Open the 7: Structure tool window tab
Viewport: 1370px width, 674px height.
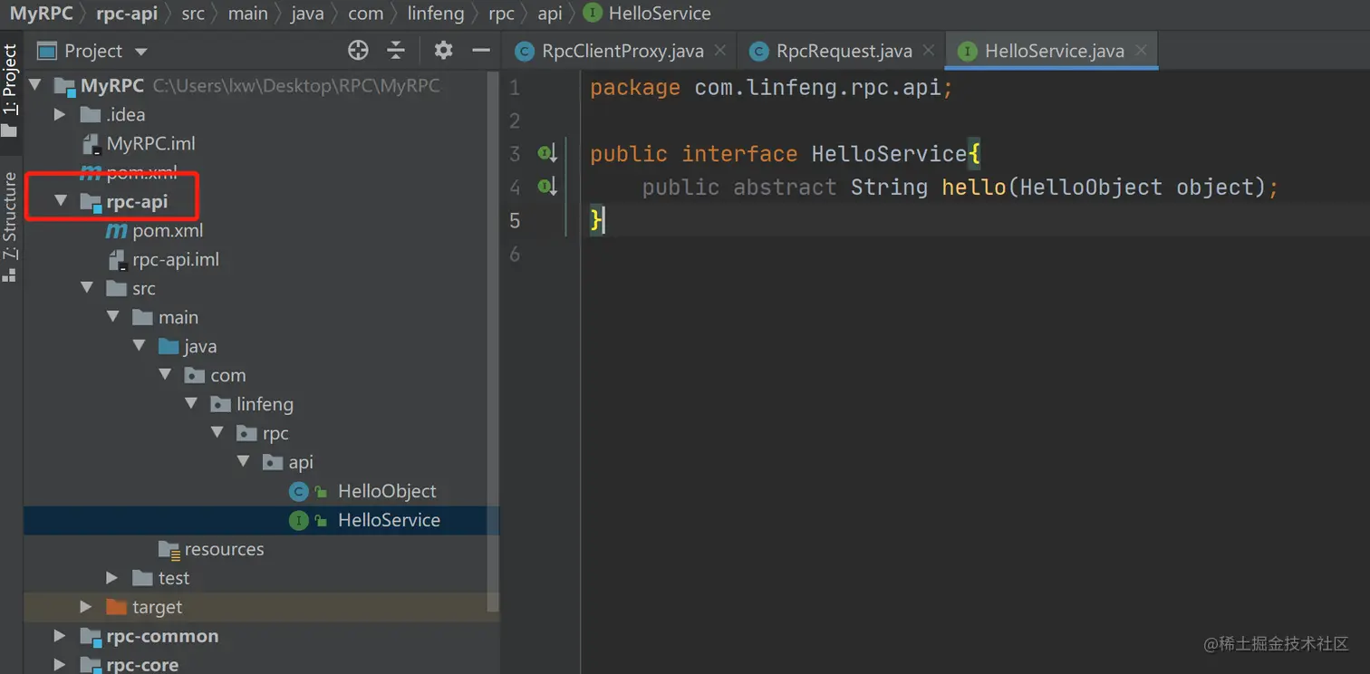10,226
